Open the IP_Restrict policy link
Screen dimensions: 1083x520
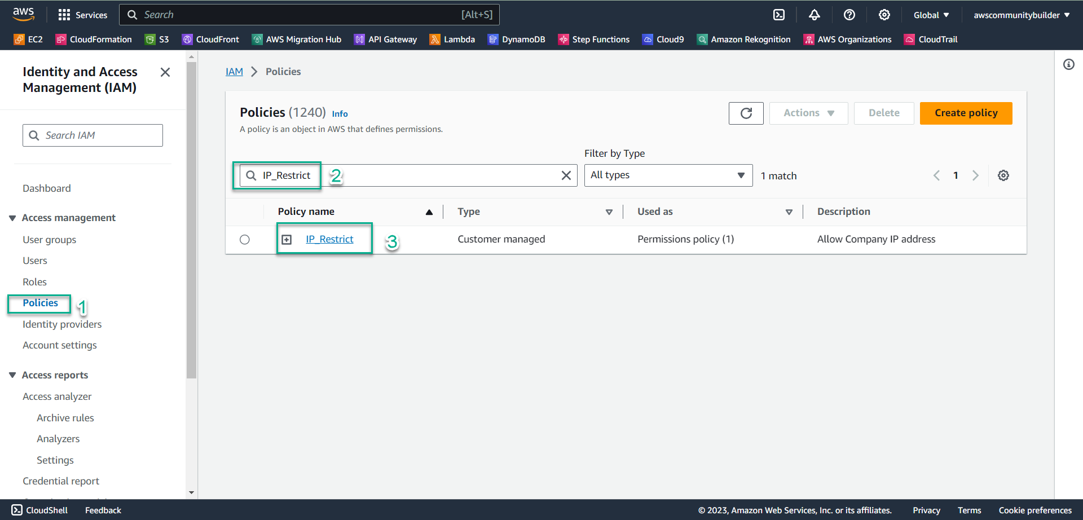pos(329,239)
